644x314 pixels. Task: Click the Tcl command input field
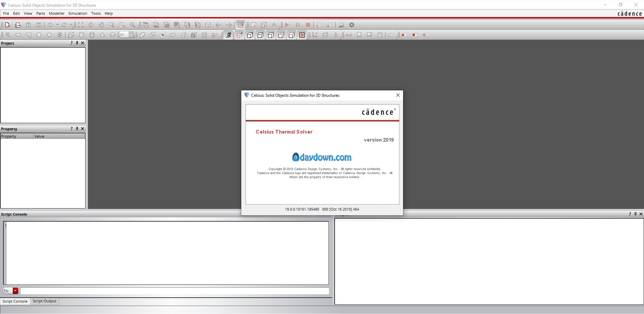coord(175,291)
